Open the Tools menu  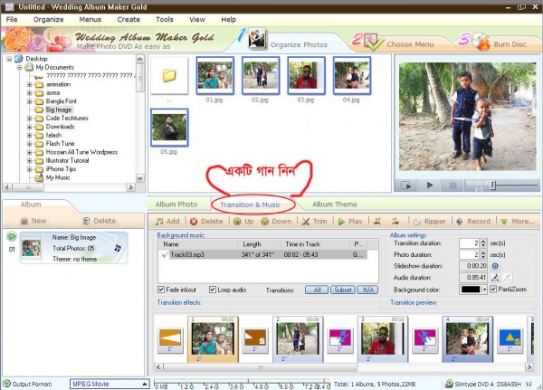coord(165,19)
